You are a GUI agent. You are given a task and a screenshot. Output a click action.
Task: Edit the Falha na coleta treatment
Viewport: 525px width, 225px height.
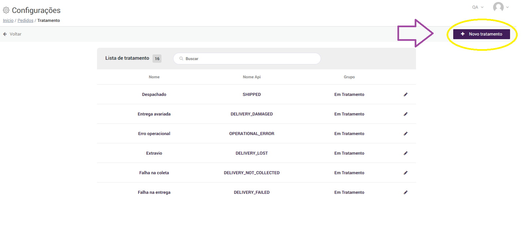coord(405,173)
